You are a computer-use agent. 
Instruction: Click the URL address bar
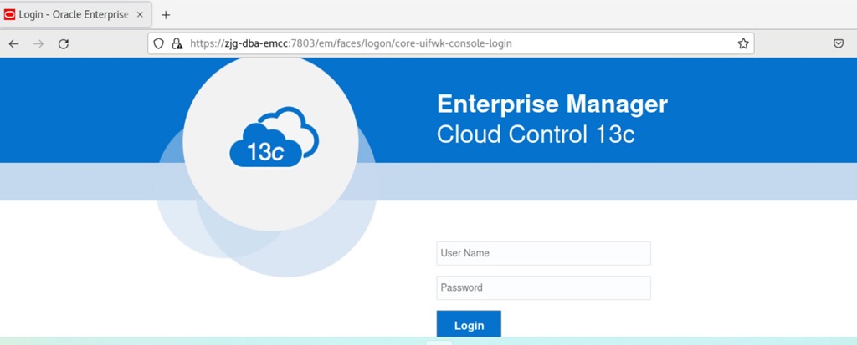click(451, 43)
